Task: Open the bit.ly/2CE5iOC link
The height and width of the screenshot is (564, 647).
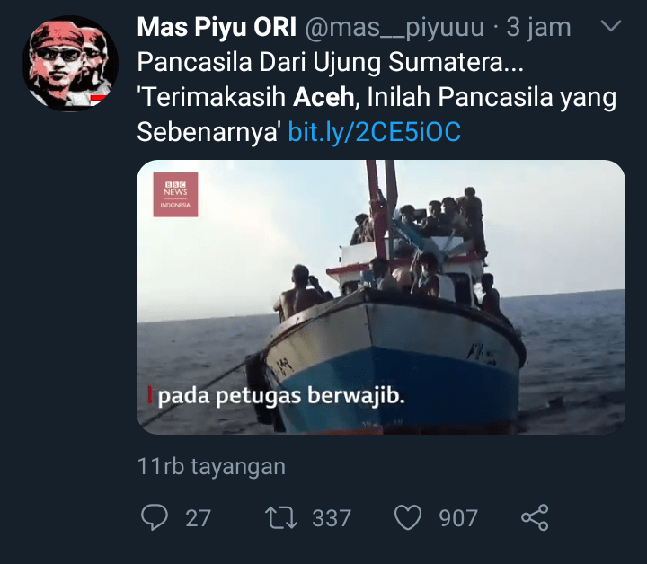Action: [374, 132]
